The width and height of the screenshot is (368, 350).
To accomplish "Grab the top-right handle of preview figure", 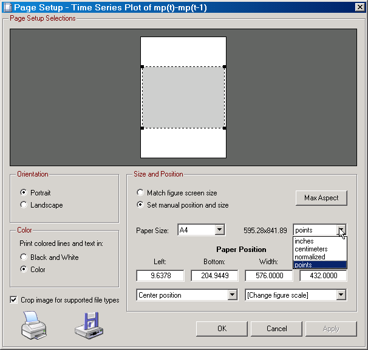I will point(224,67).
